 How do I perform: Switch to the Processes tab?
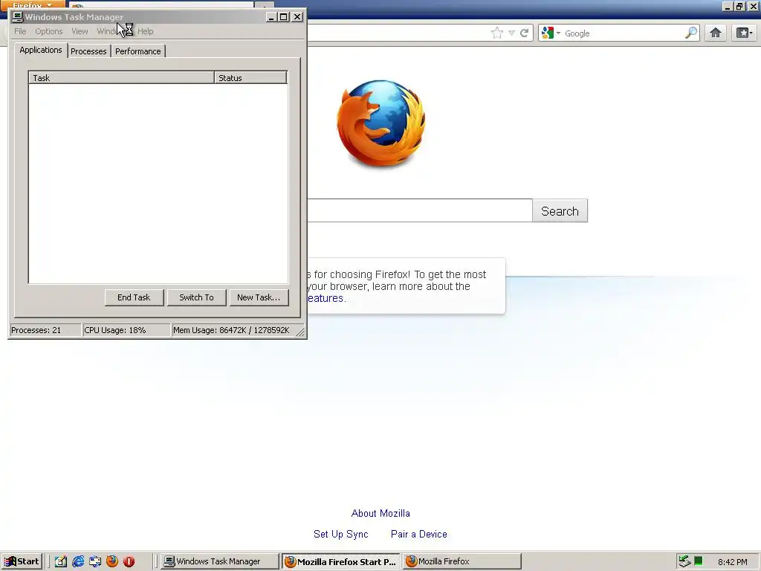click(x=88, y=51)
